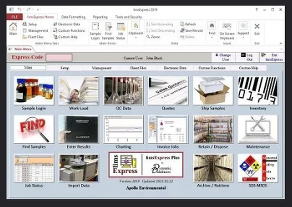Viewport: 292px width, 207px height.
Task: Select the Setup menu tab
Action: (65, 68)
